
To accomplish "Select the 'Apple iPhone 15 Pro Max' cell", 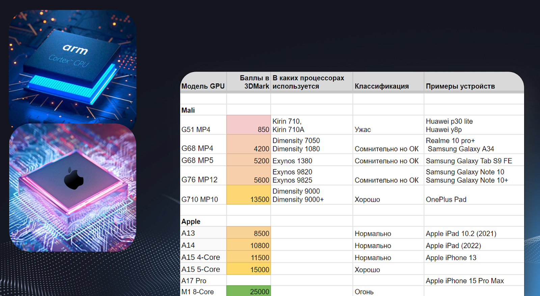I will [474, 280].
